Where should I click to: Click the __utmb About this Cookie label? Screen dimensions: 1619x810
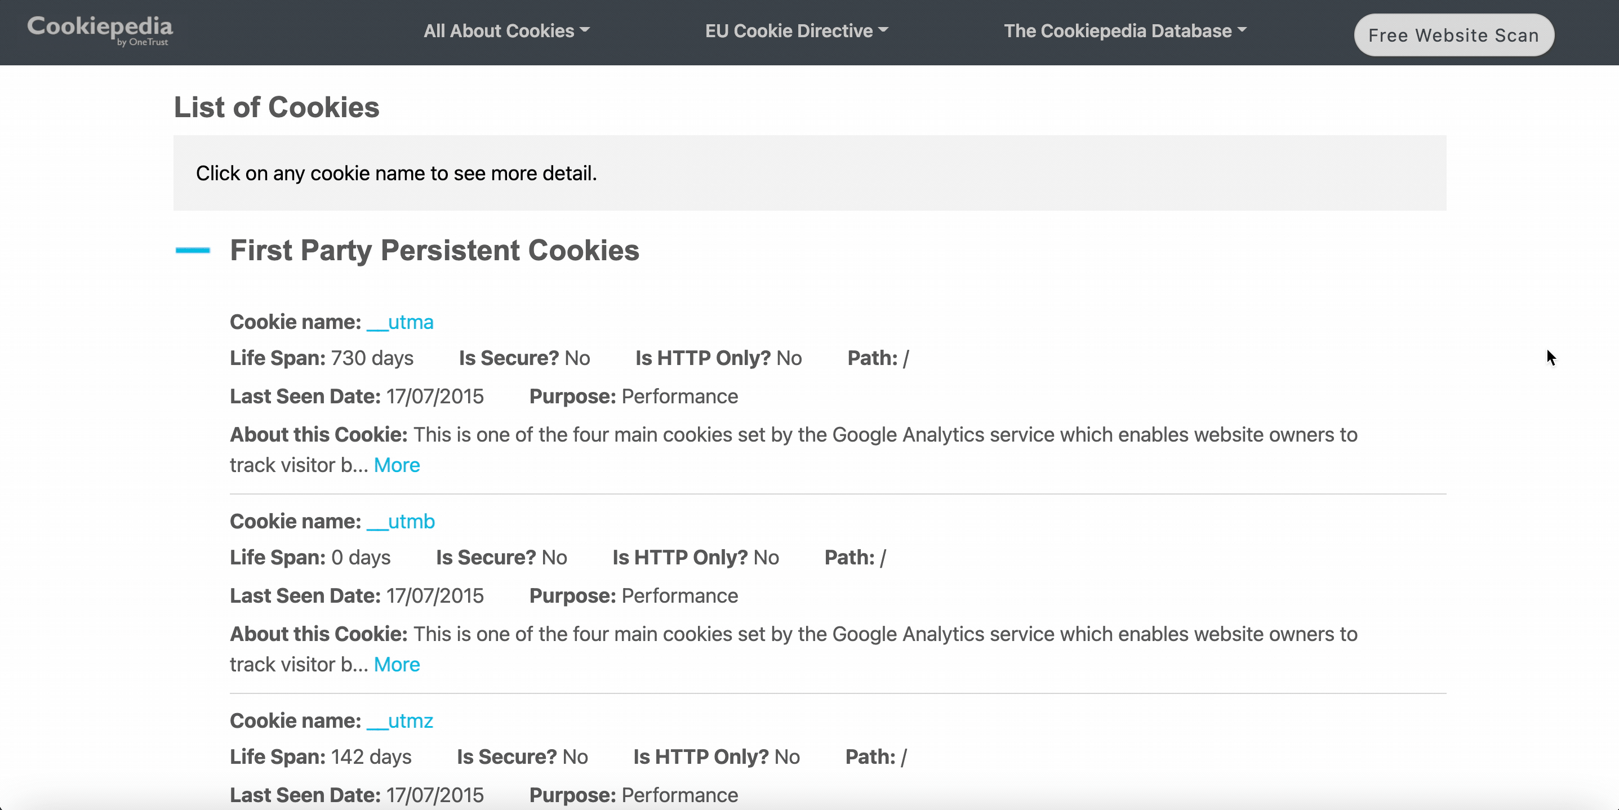pos(319,634)
